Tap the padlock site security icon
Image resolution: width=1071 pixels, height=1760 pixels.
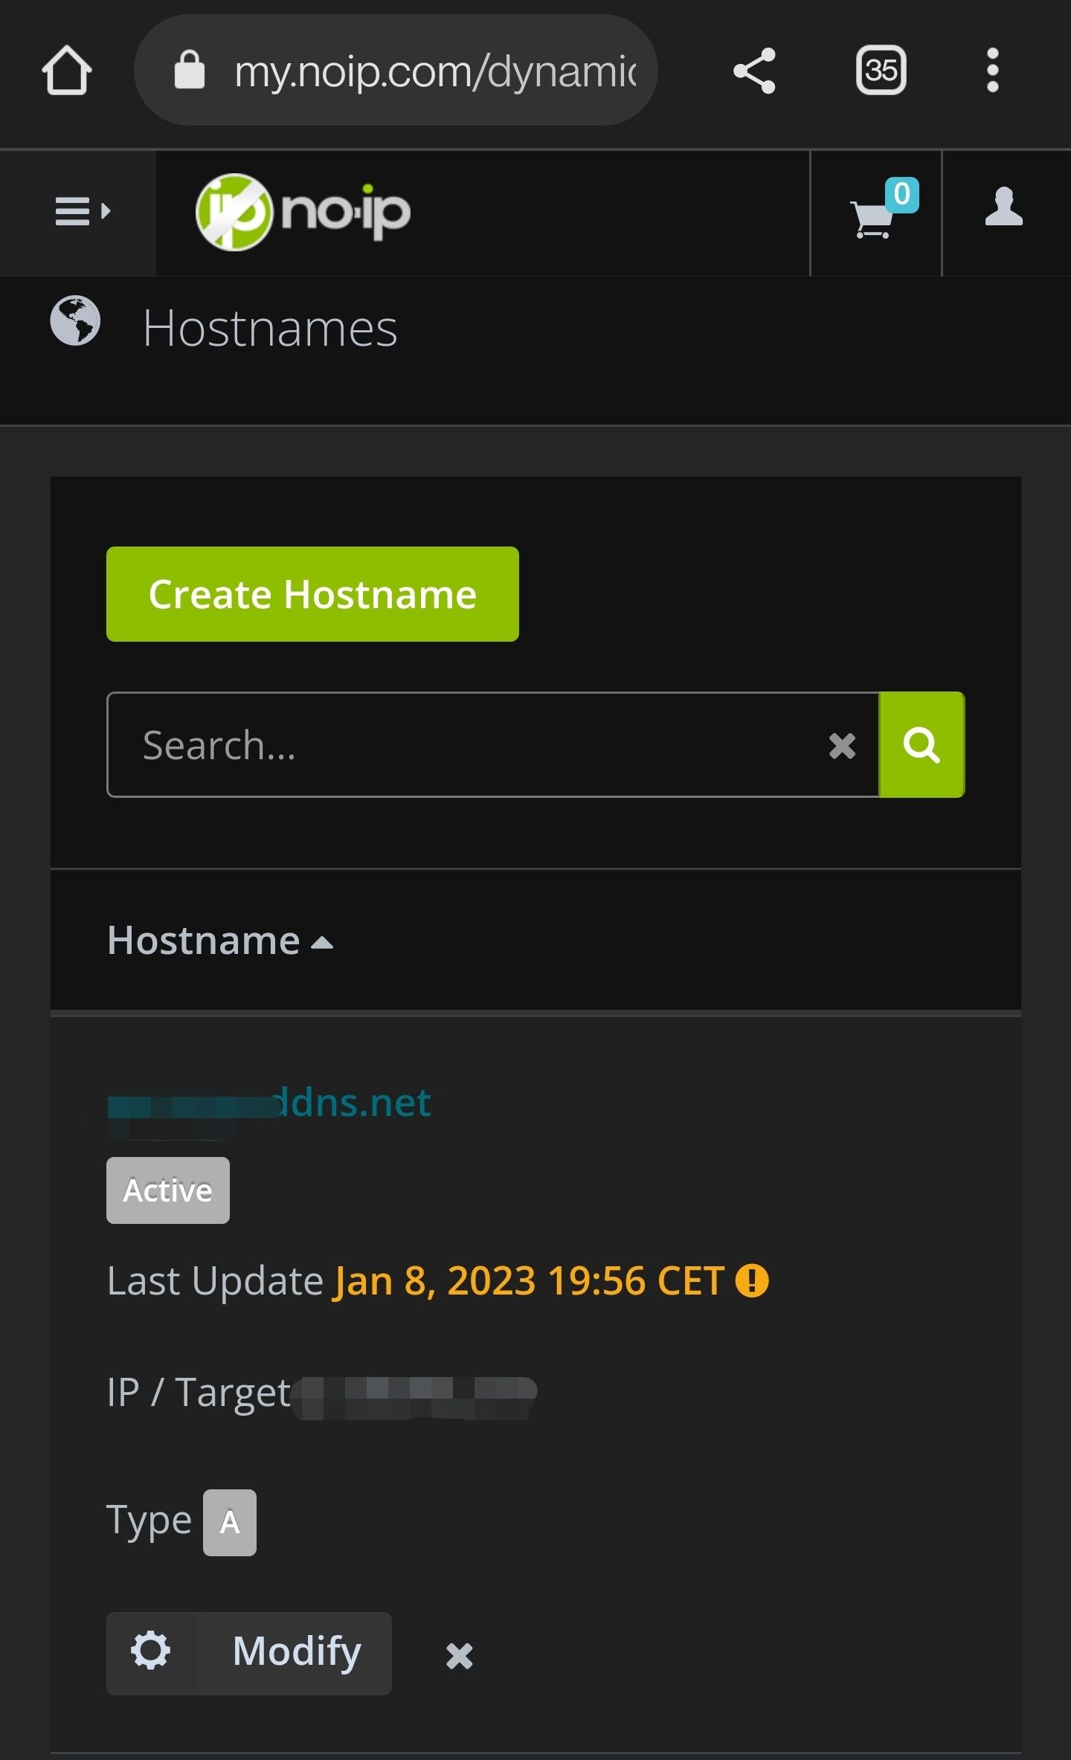(189, 70)
